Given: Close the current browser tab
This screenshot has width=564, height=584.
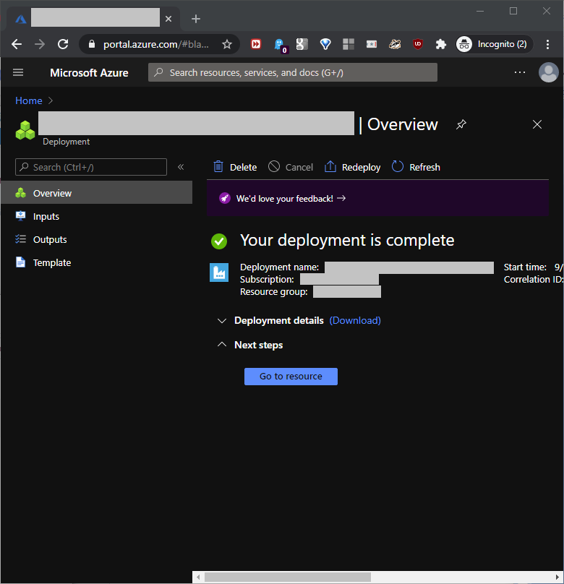Looking at the screenshot, I should [168, 19].
